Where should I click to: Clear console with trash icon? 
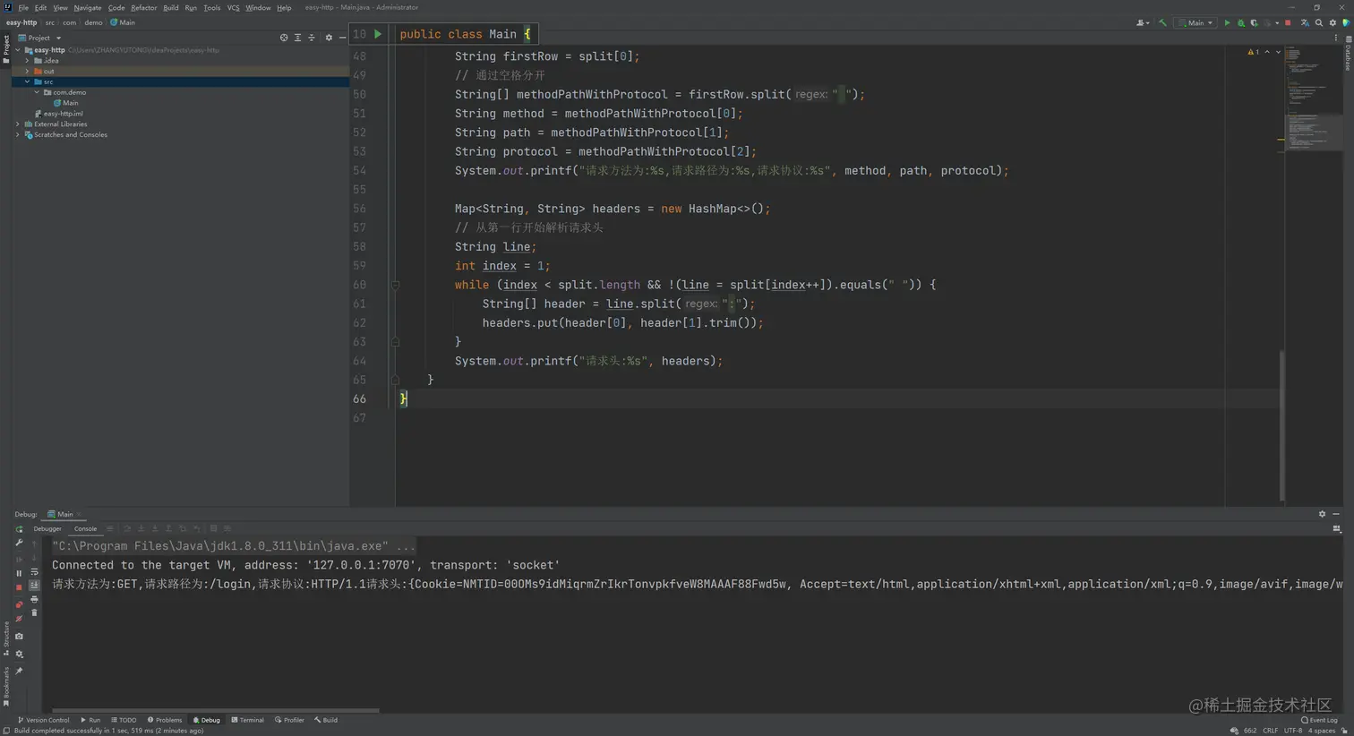pos(34,613)
